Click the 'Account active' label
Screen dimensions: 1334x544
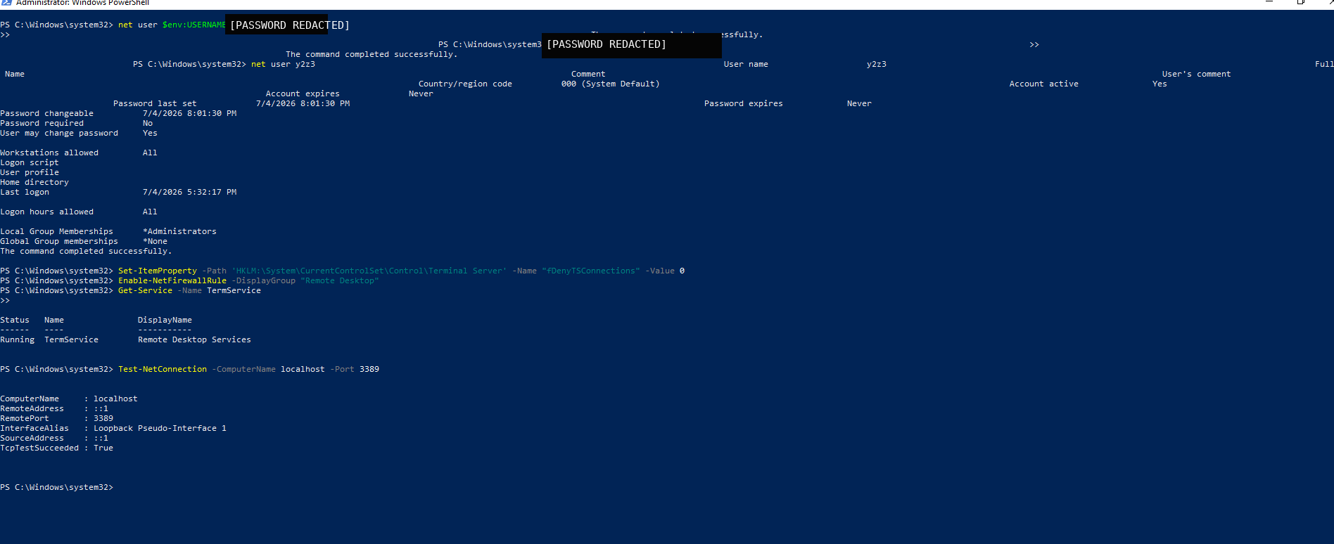[x=1043, y=84]
